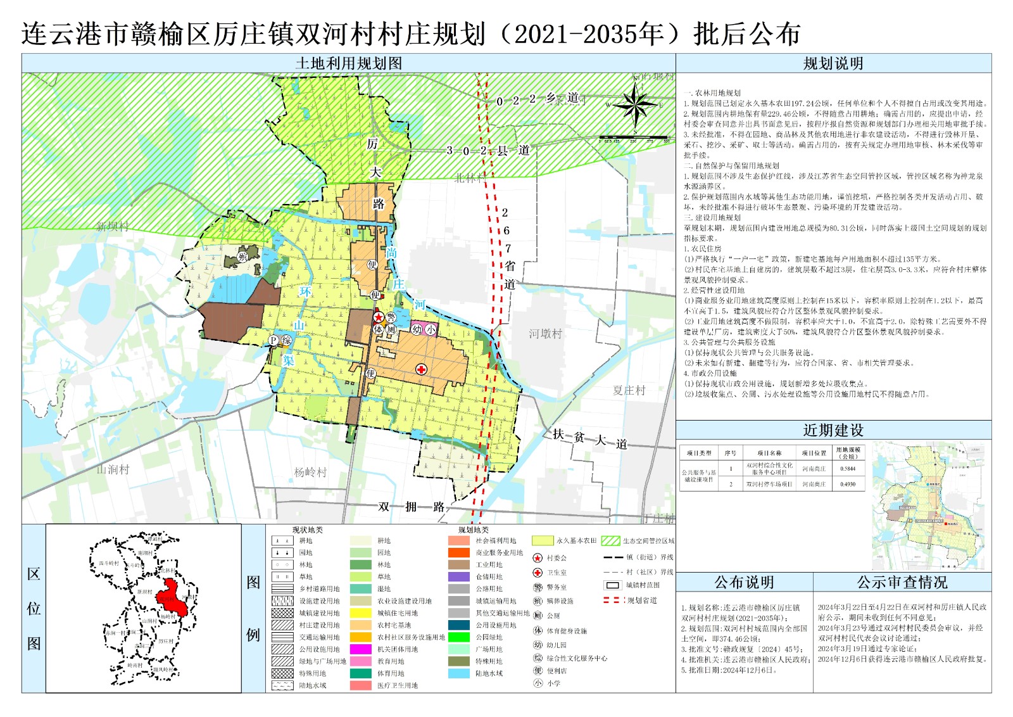Click the 土地利用规划图 section header
The height and width of the screenshot is (717, 1013).
[349, 63]
